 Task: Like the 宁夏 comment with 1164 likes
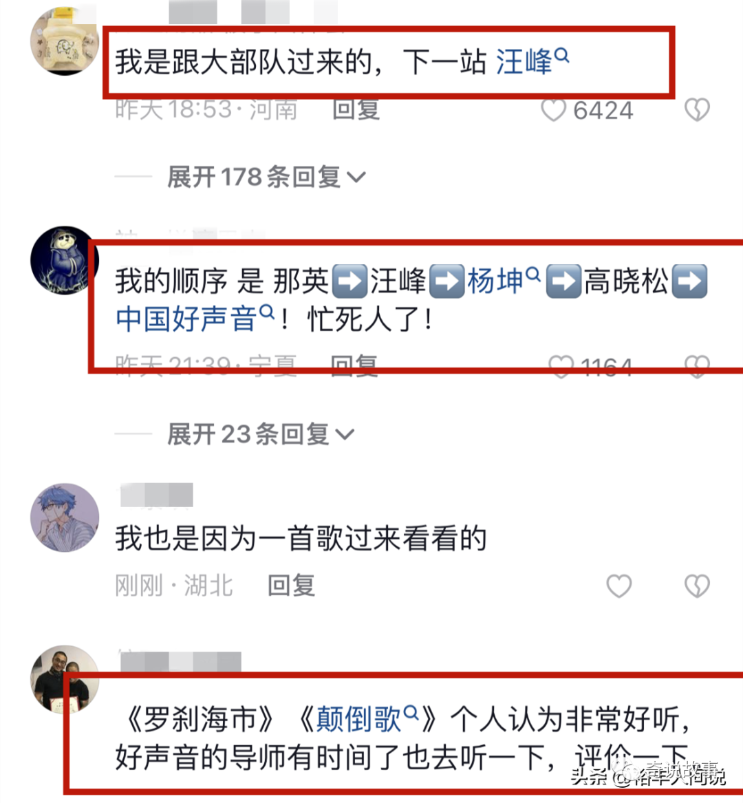[x=561, y=366]
